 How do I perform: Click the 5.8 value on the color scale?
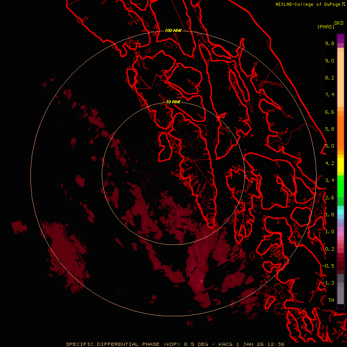tap(330, 129)
